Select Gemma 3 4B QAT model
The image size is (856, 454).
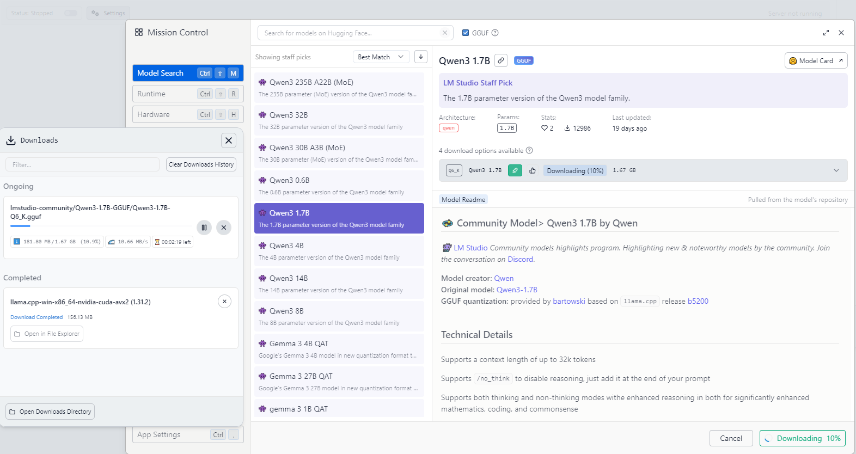(339, 349)
